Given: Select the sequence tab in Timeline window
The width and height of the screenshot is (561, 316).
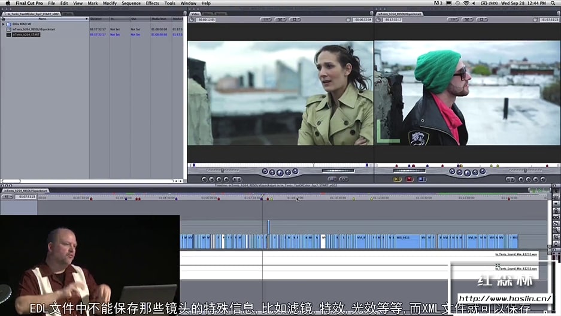Looking at the screenshot, I should [25, 191].
